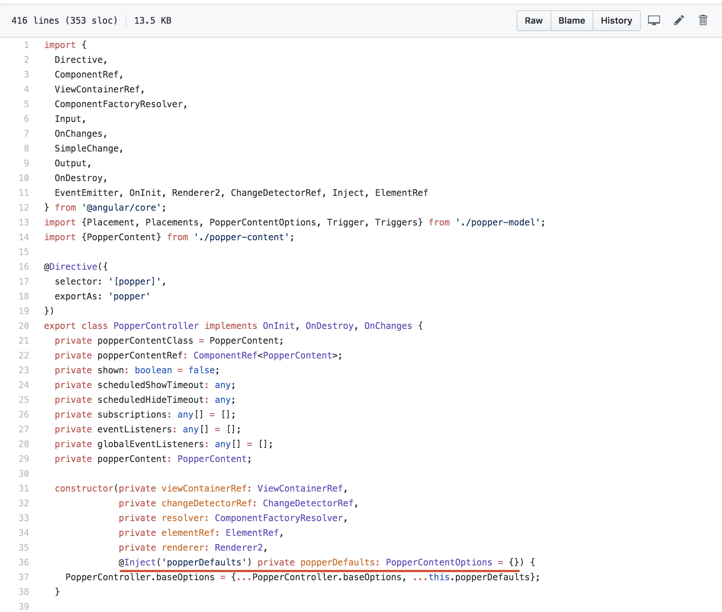The width and height of the screenshot is (722, 612).
Task: Click the PopperContent type on line 21
Action: point(245,340)
